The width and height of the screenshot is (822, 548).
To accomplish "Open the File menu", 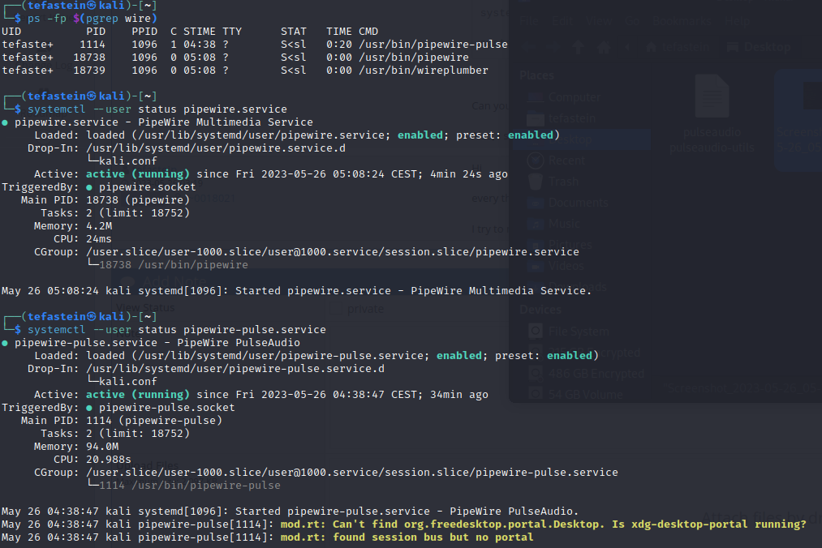I will pyautogui.click(x=529, y=20).
